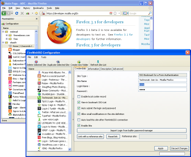Click the Refresh Site List icon

(x=98, y=61)
